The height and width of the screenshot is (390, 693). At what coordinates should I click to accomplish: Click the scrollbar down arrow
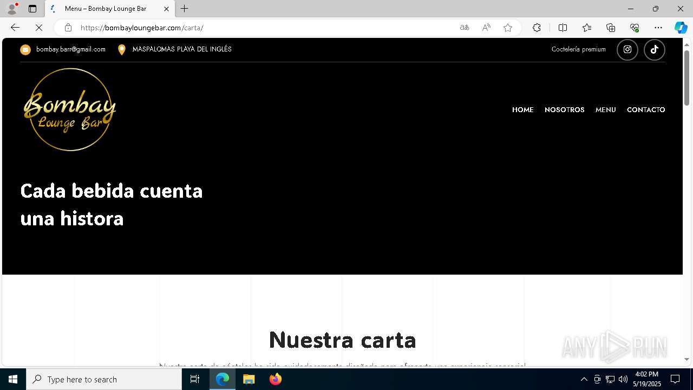[687, 359]
